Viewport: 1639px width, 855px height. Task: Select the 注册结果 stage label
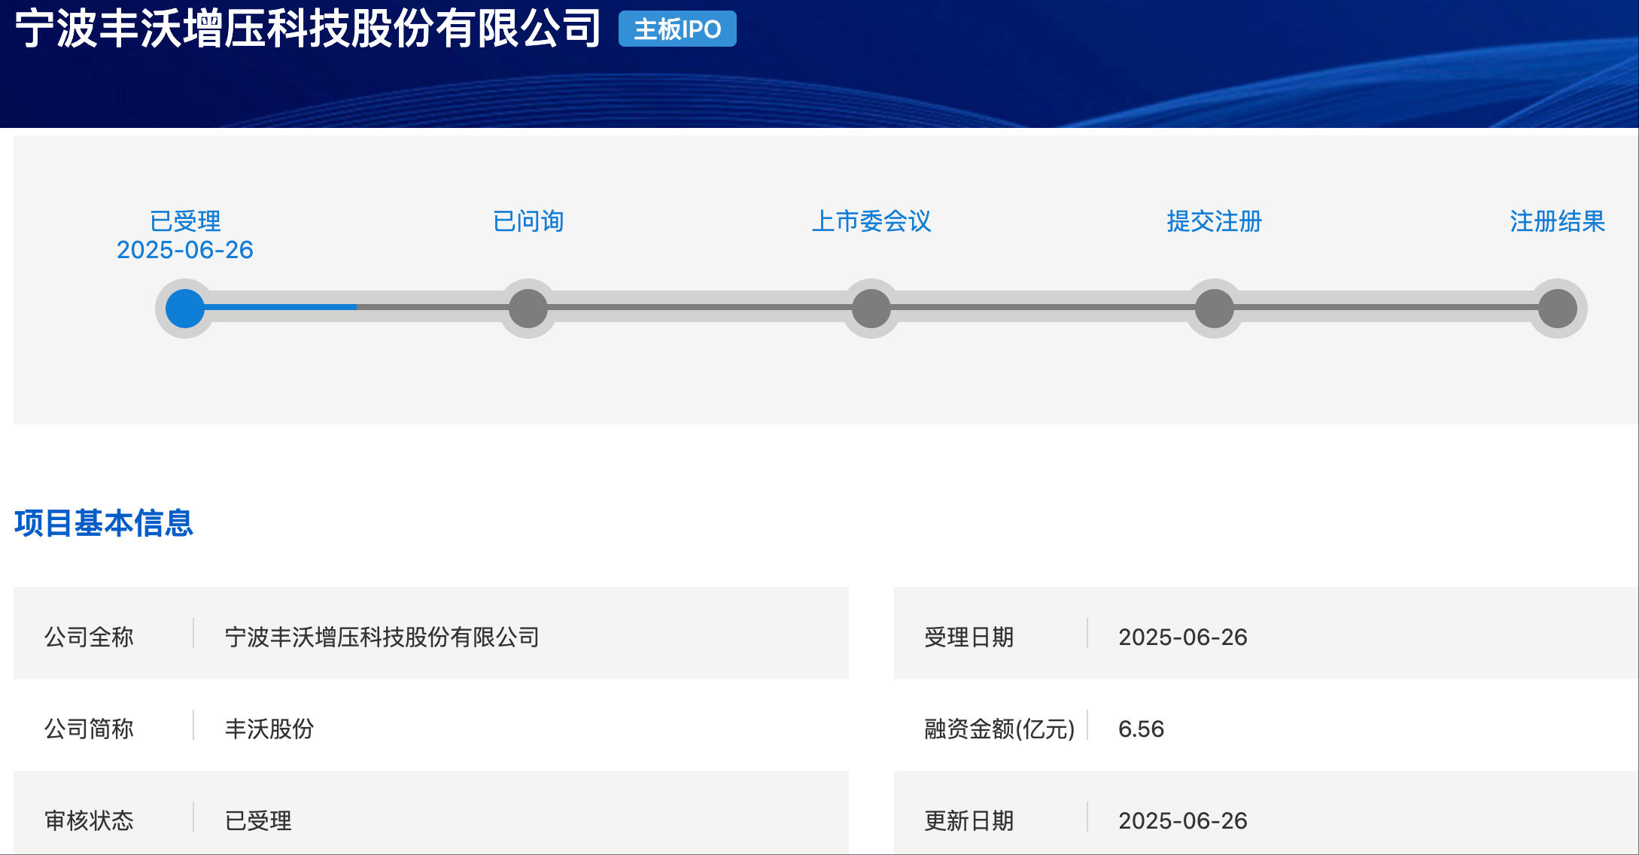coord(1558,221)
